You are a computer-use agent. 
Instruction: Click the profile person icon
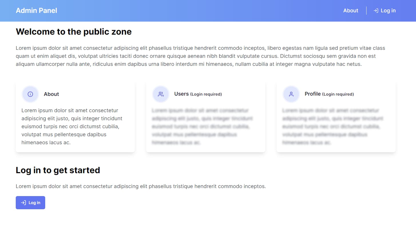(291, 94)
